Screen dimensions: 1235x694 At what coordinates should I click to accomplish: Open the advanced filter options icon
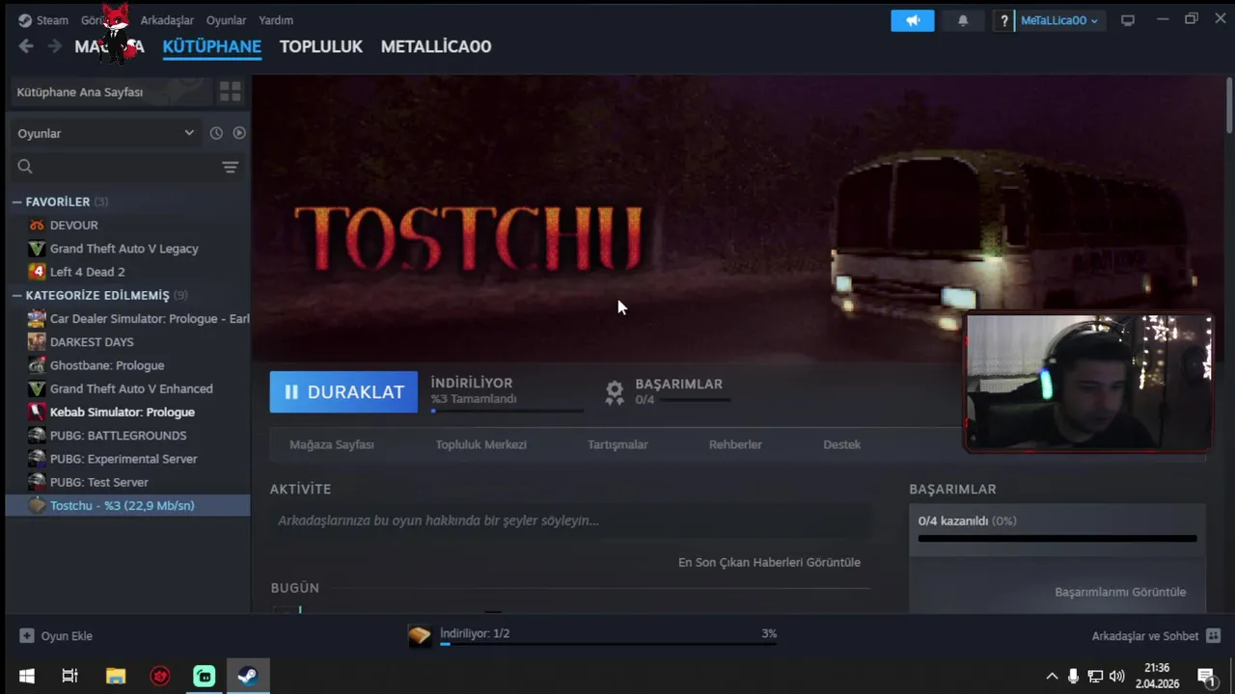point(231,167)
